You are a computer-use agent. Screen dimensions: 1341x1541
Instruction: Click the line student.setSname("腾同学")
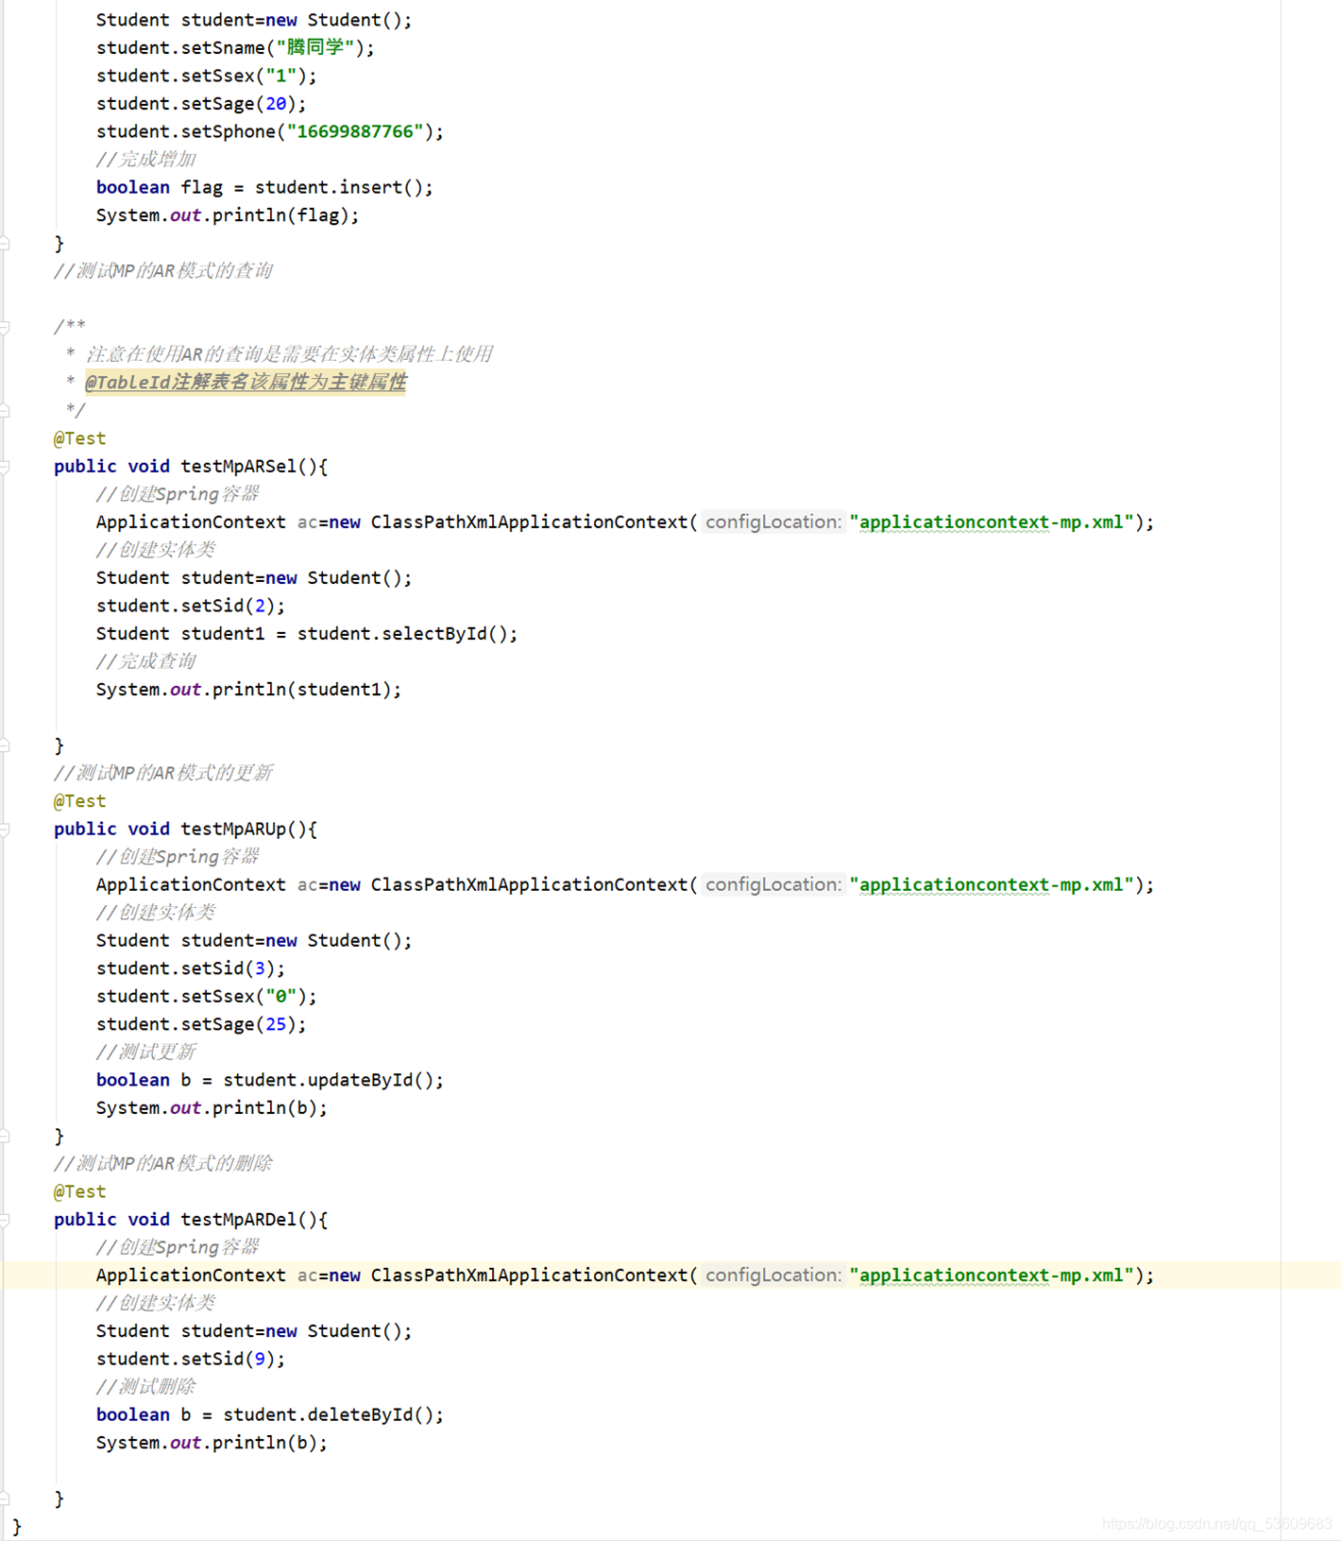pyautogui.click(x=235, y=47)
